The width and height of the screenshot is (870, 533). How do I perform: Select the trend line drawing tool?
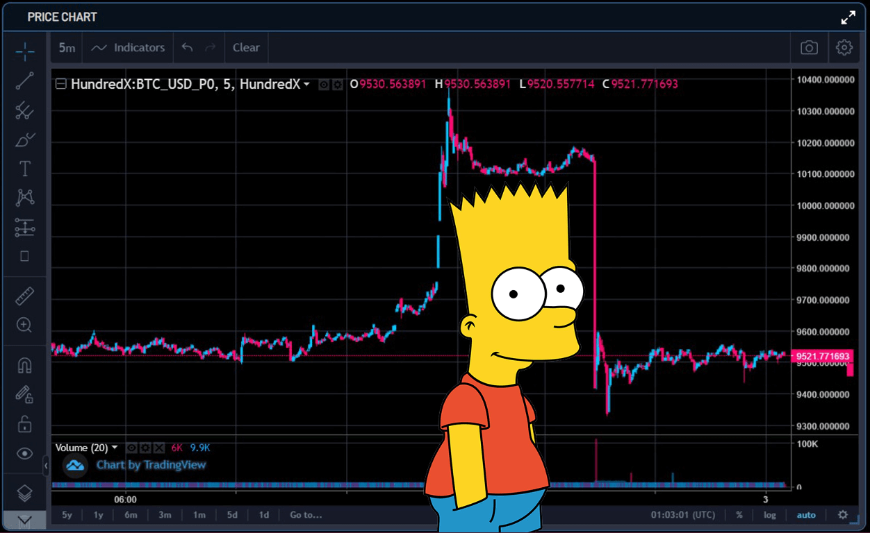(x=25, y=81)
